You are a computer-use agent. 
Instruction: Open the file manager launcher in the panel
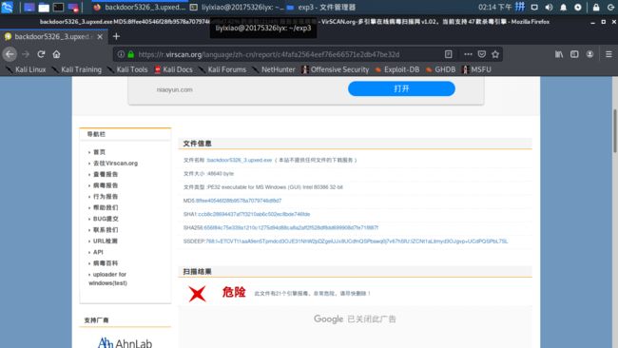tap(44, 7)
